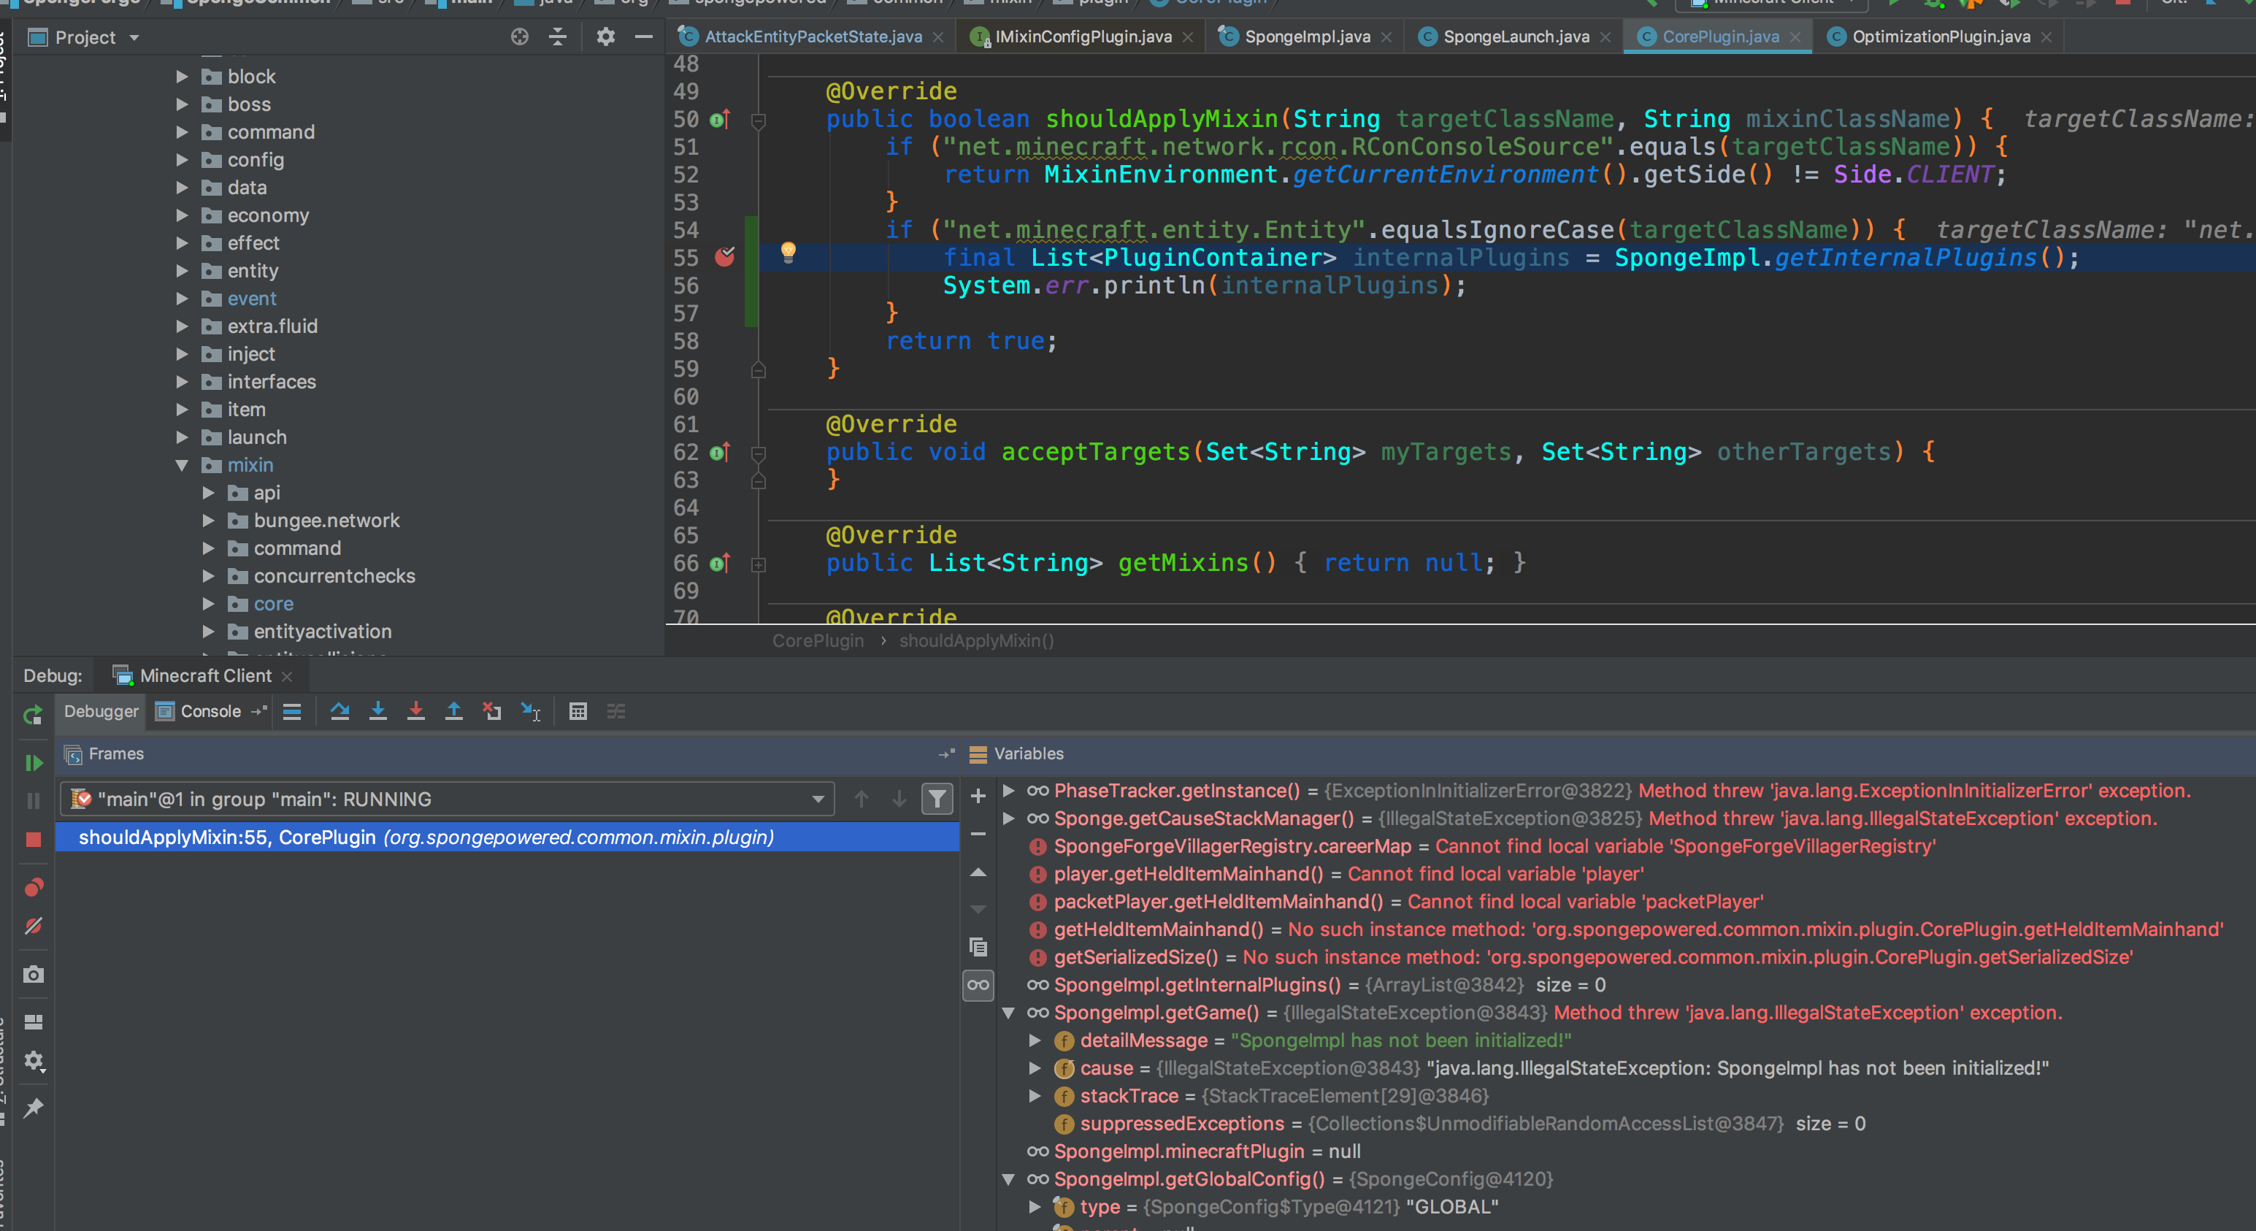Collapse the mixin folder in Project tree

(x=183, y=465)
